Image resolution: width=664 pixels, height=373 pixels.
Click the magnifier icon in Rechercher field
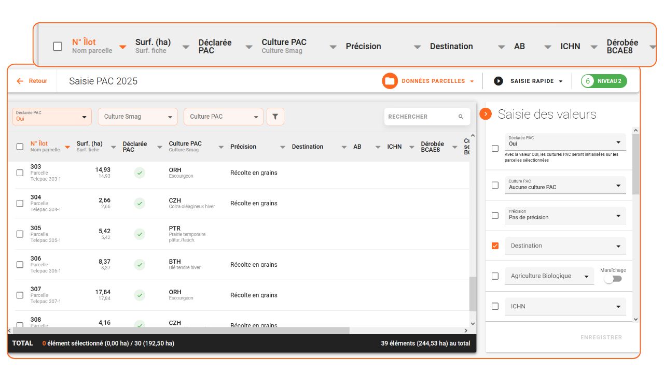coord(461,117)
